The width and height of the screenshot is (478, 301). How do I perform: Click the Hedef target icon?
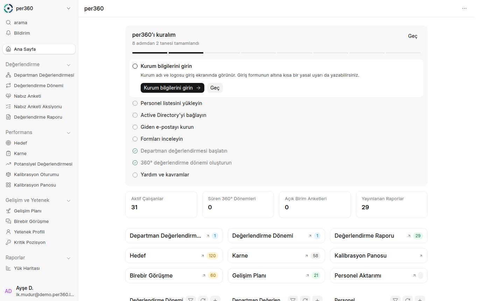click(9, 143)
